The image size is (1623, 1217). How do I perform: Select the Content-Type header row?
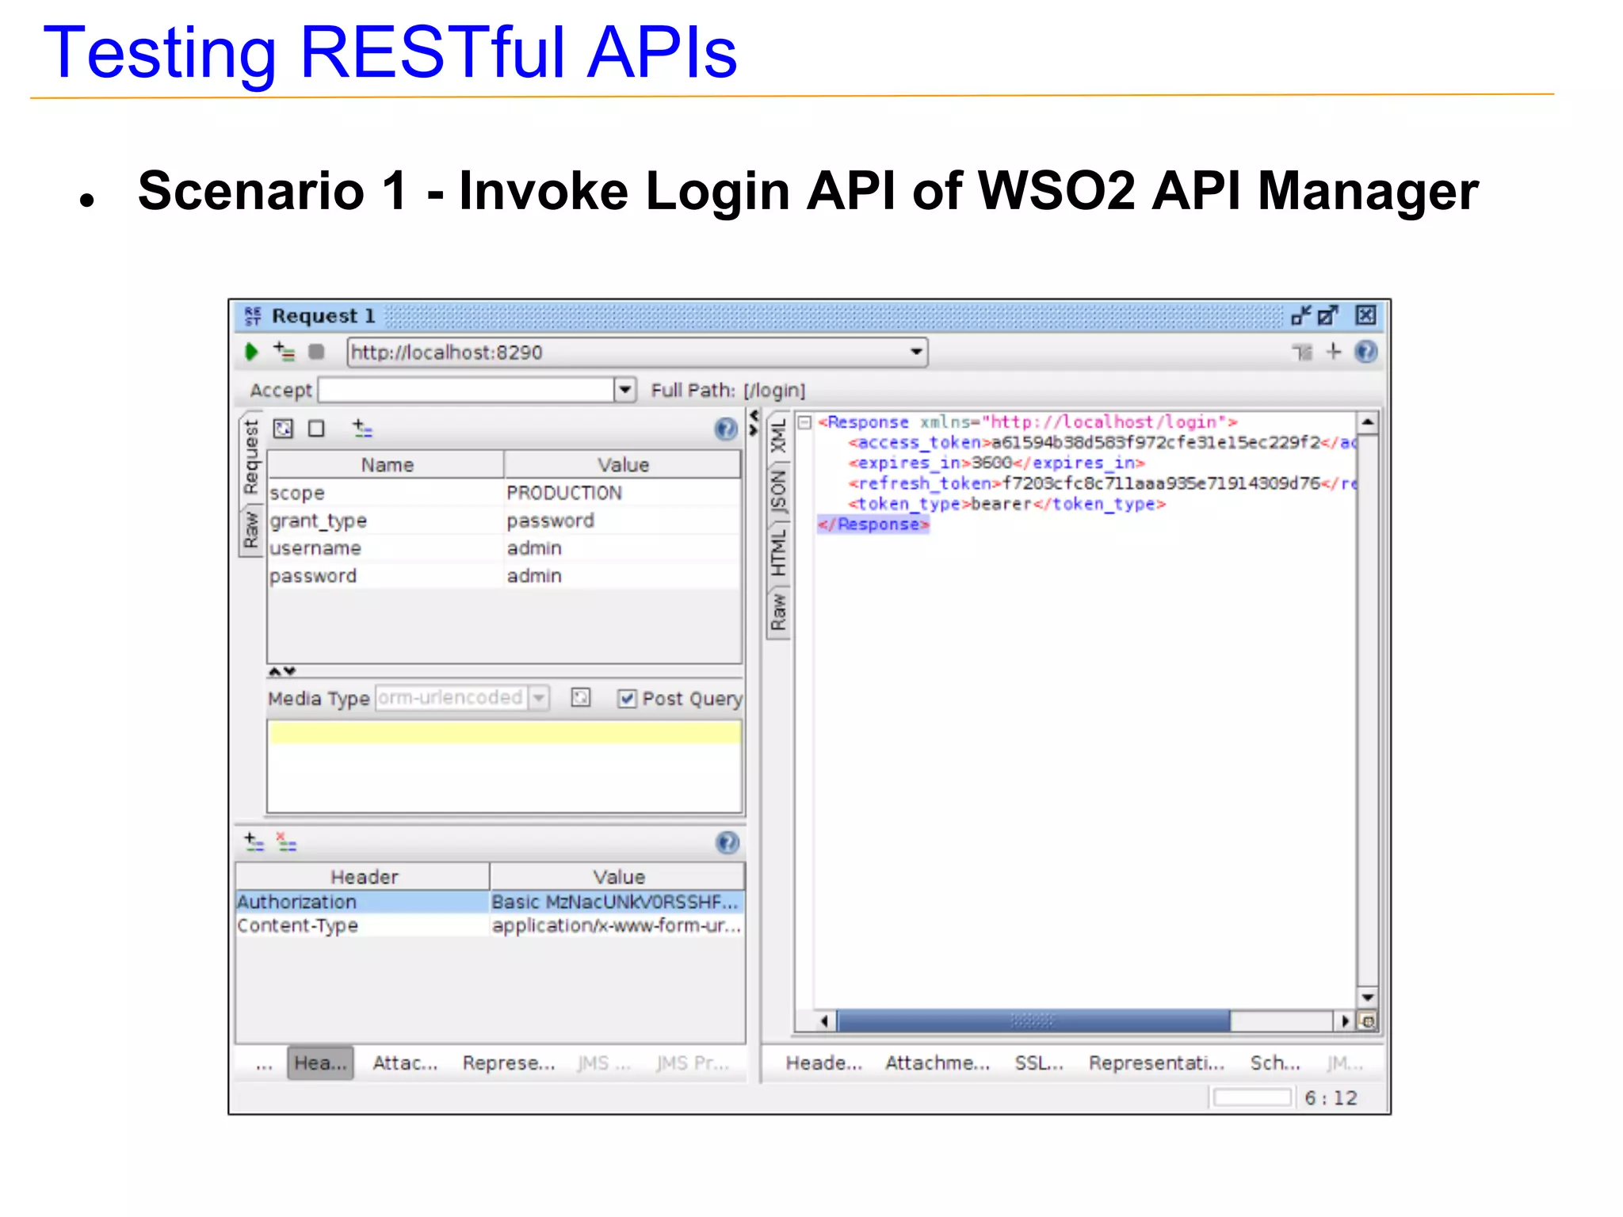pos(490,925)
